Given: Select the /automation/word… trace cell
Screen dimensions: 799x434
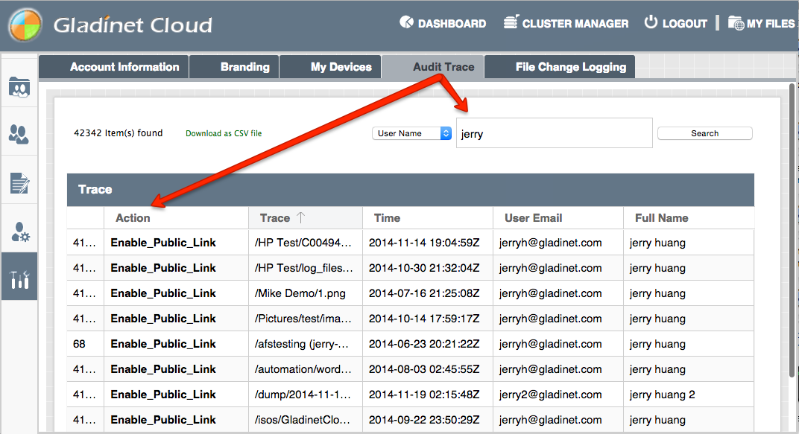Looking at the screenshot, I should coord(306,369).
